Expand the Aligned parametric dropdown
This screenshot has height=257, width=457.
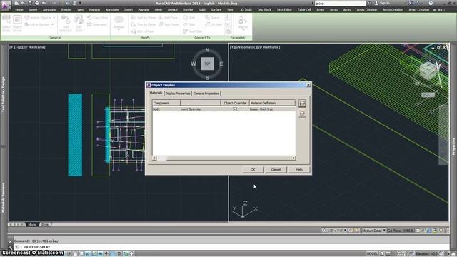pyautogui.click(x=243, y=30)
